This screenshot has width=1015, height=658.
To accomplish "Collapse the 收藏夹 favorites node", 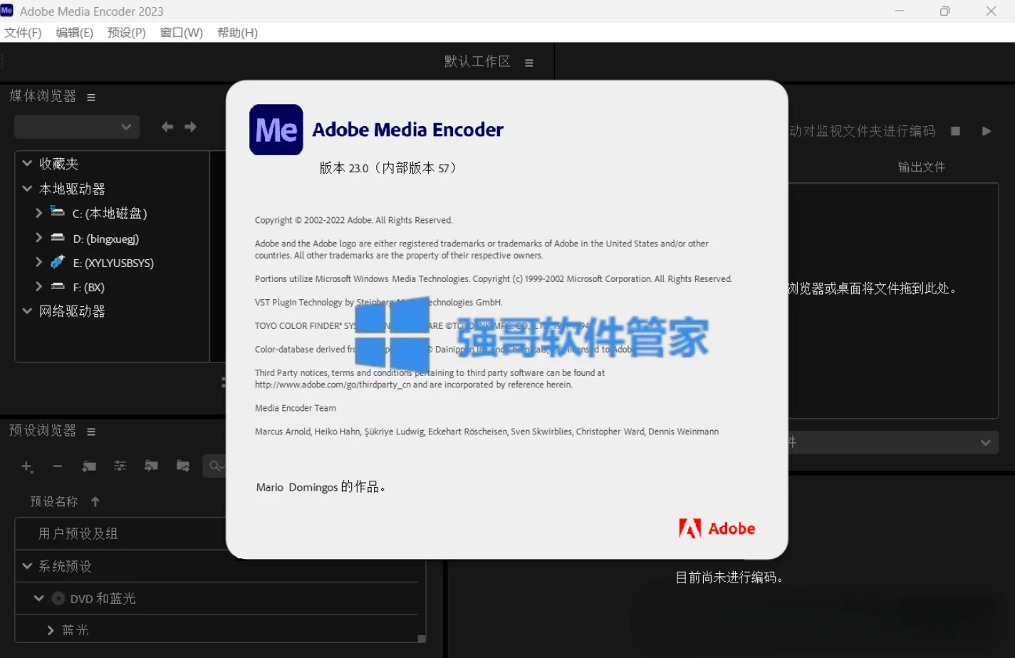I will (27, 163).
